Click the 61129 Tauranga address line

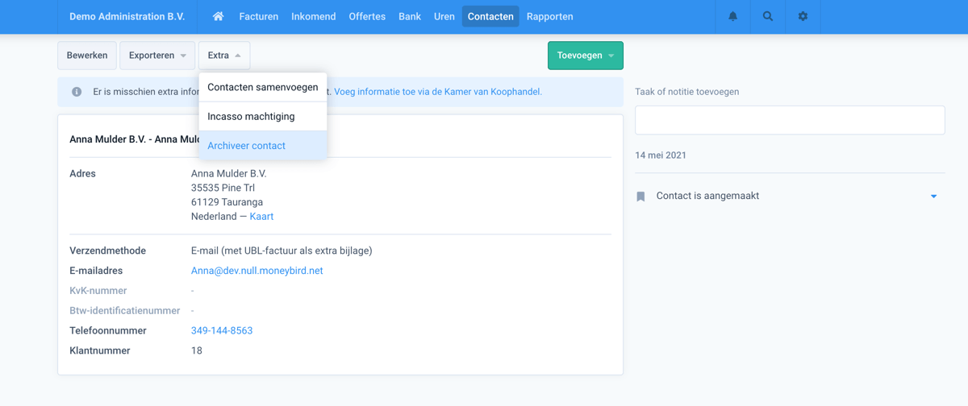(x=227, y=202)
